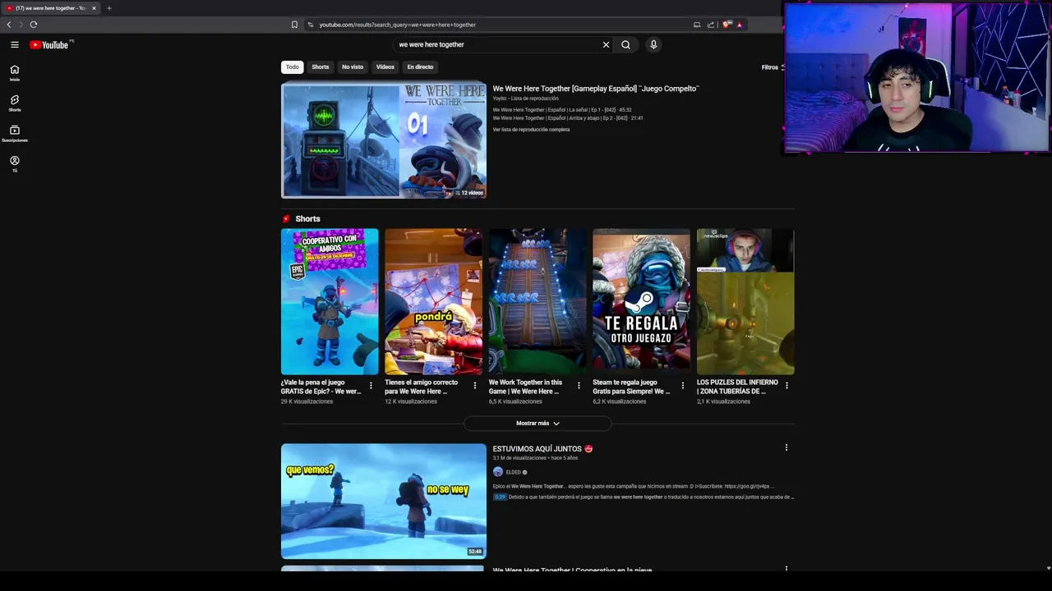This screenshot has height=591, width=1052.
Task: Select the Videos filter chip
Action: click(385, 66)
